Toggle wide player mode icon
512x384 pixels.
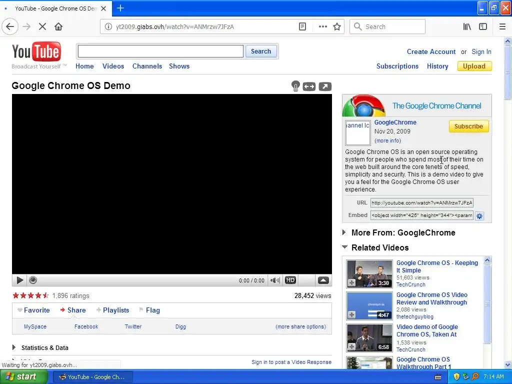309,86
